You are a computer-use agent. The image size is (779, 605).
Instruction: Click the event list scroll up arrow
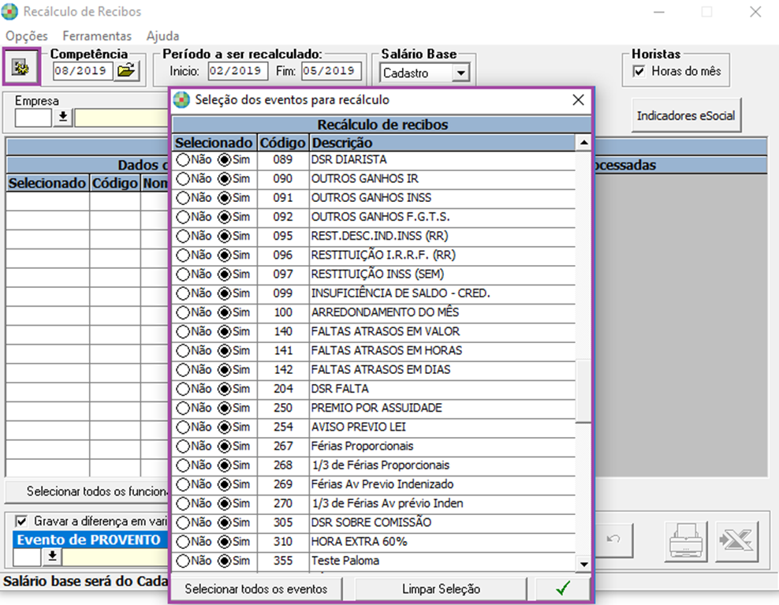pyautogui.click(x=583, y=143)
